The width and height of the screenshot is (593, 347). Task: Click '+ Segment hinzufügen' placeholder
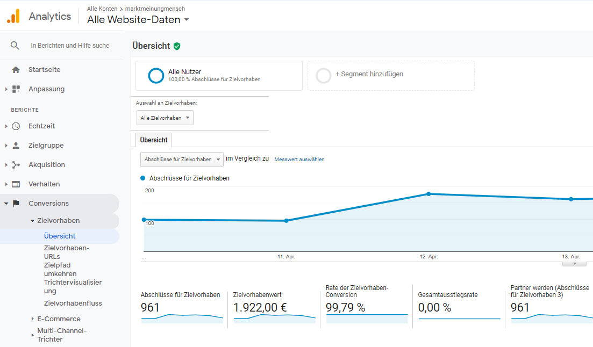(369, 74)
